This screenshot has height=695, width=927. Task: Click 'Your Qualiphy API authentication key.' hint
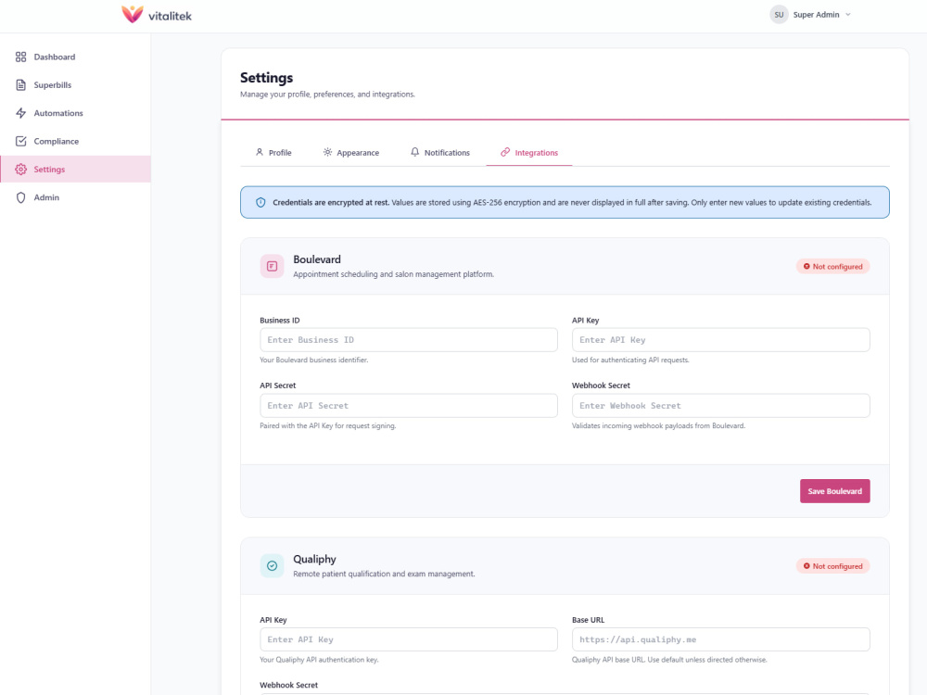[x=319, y=660]
